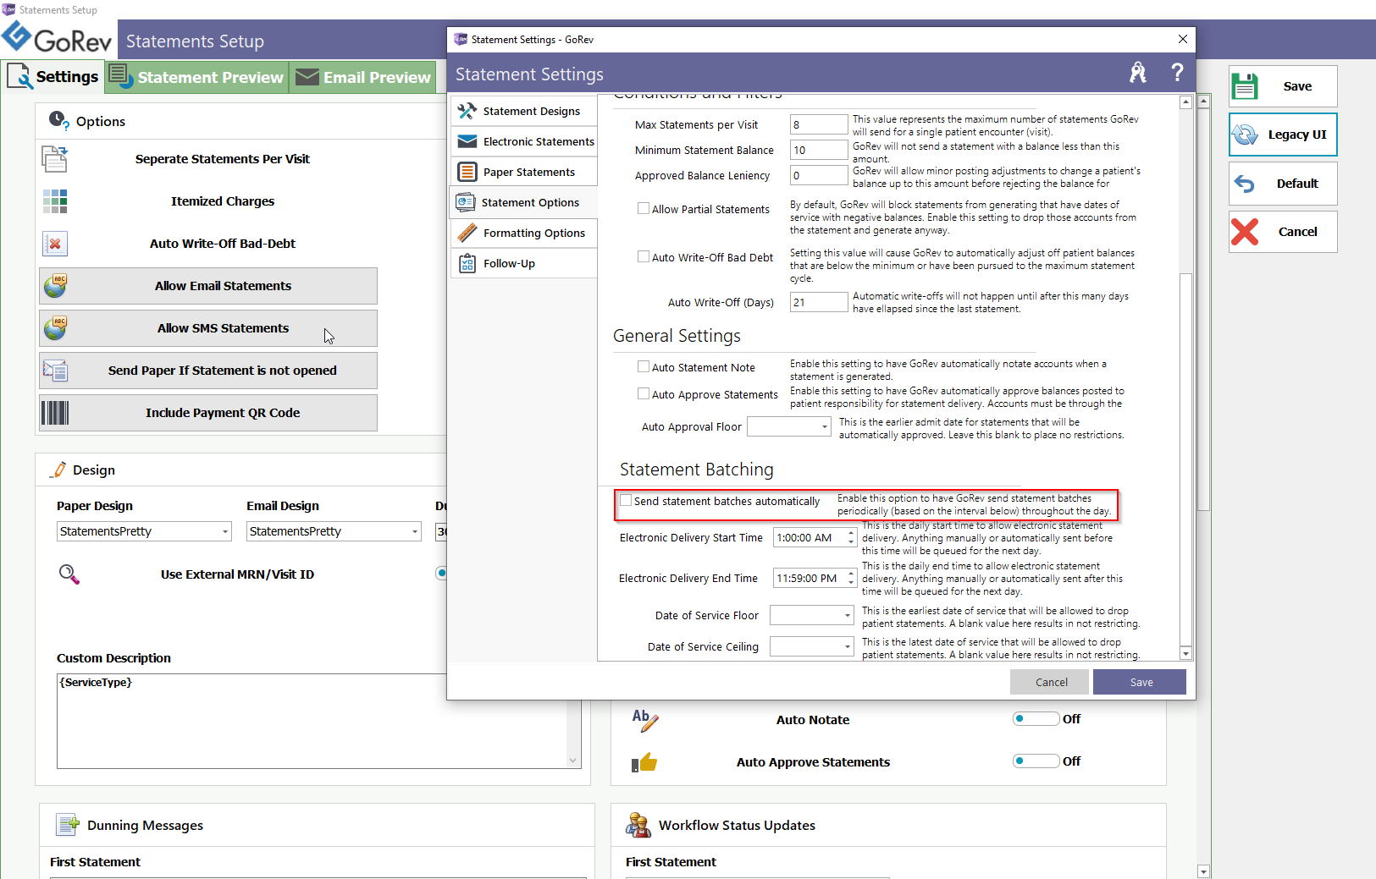Click Cancel in the Statement Settings dialog
Screen dimensions: 1376x879
1051,682
